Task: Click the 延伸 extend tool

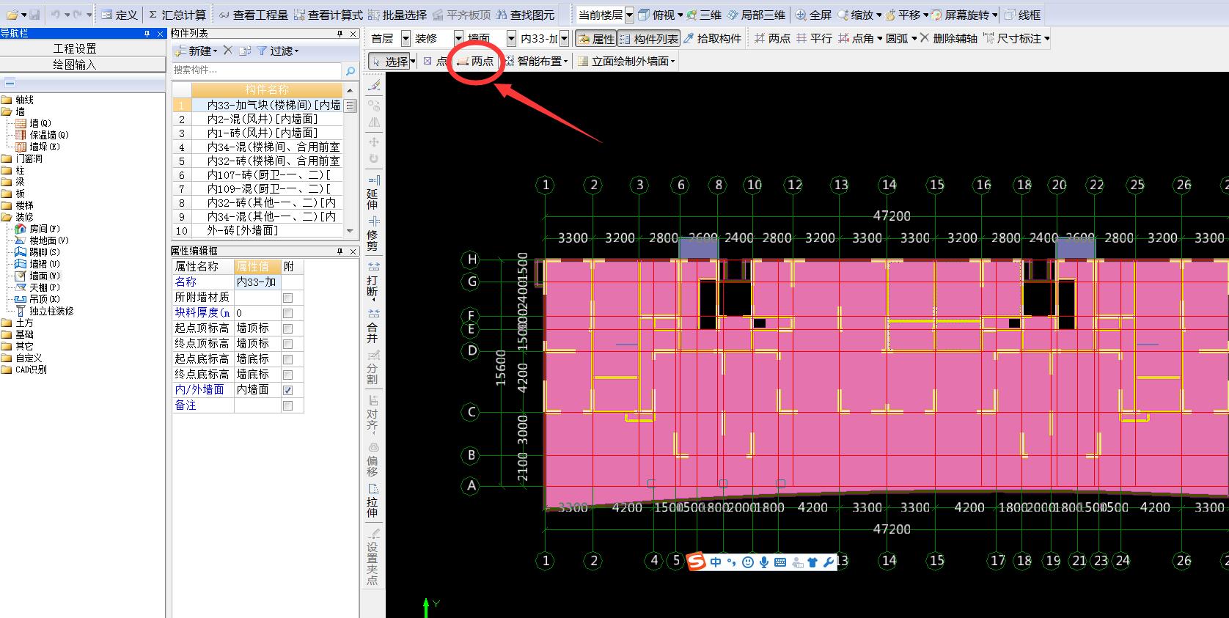Action: click(x=373, y=192)
